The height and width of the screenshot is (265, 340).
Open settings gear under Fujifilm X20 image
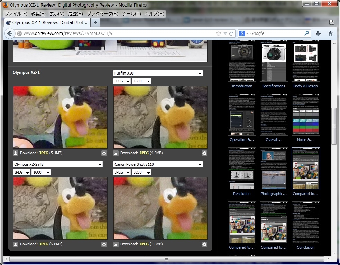click(x=204, y=153)
